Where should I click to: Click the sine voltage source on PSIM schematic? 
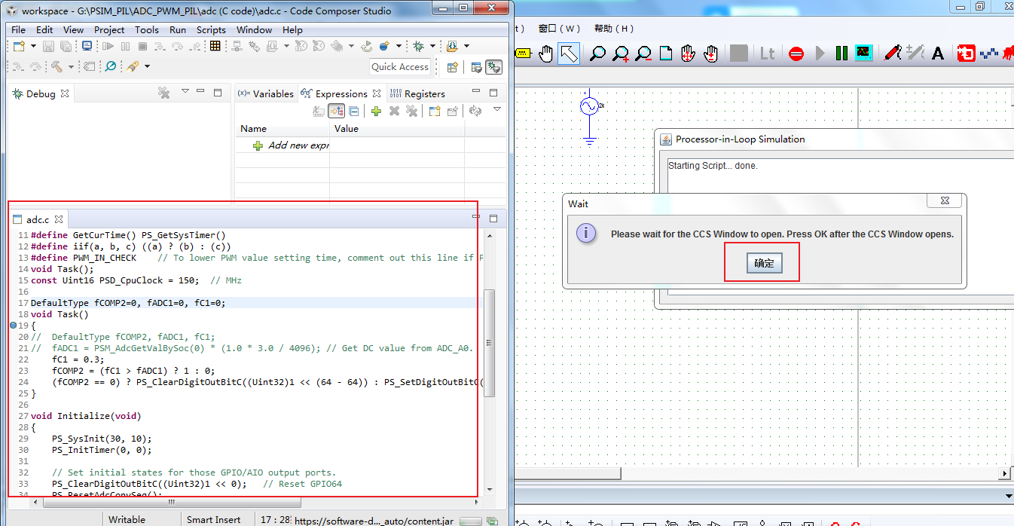[589, 106]
